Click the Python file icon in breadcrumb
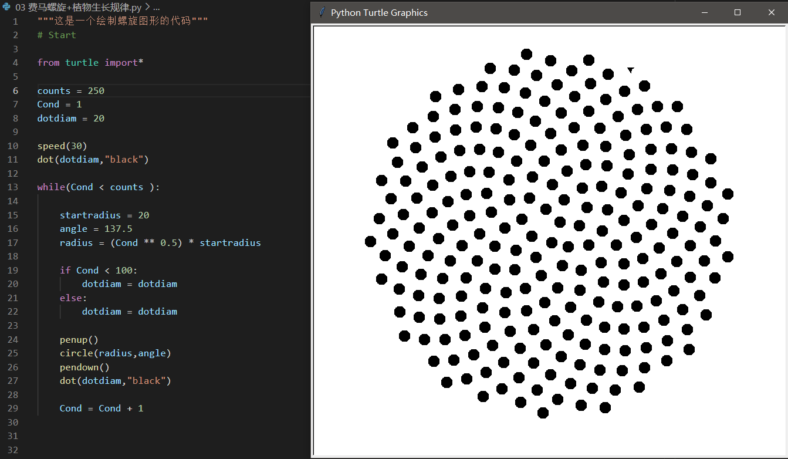The image size is (788, 459). [6, 8]
